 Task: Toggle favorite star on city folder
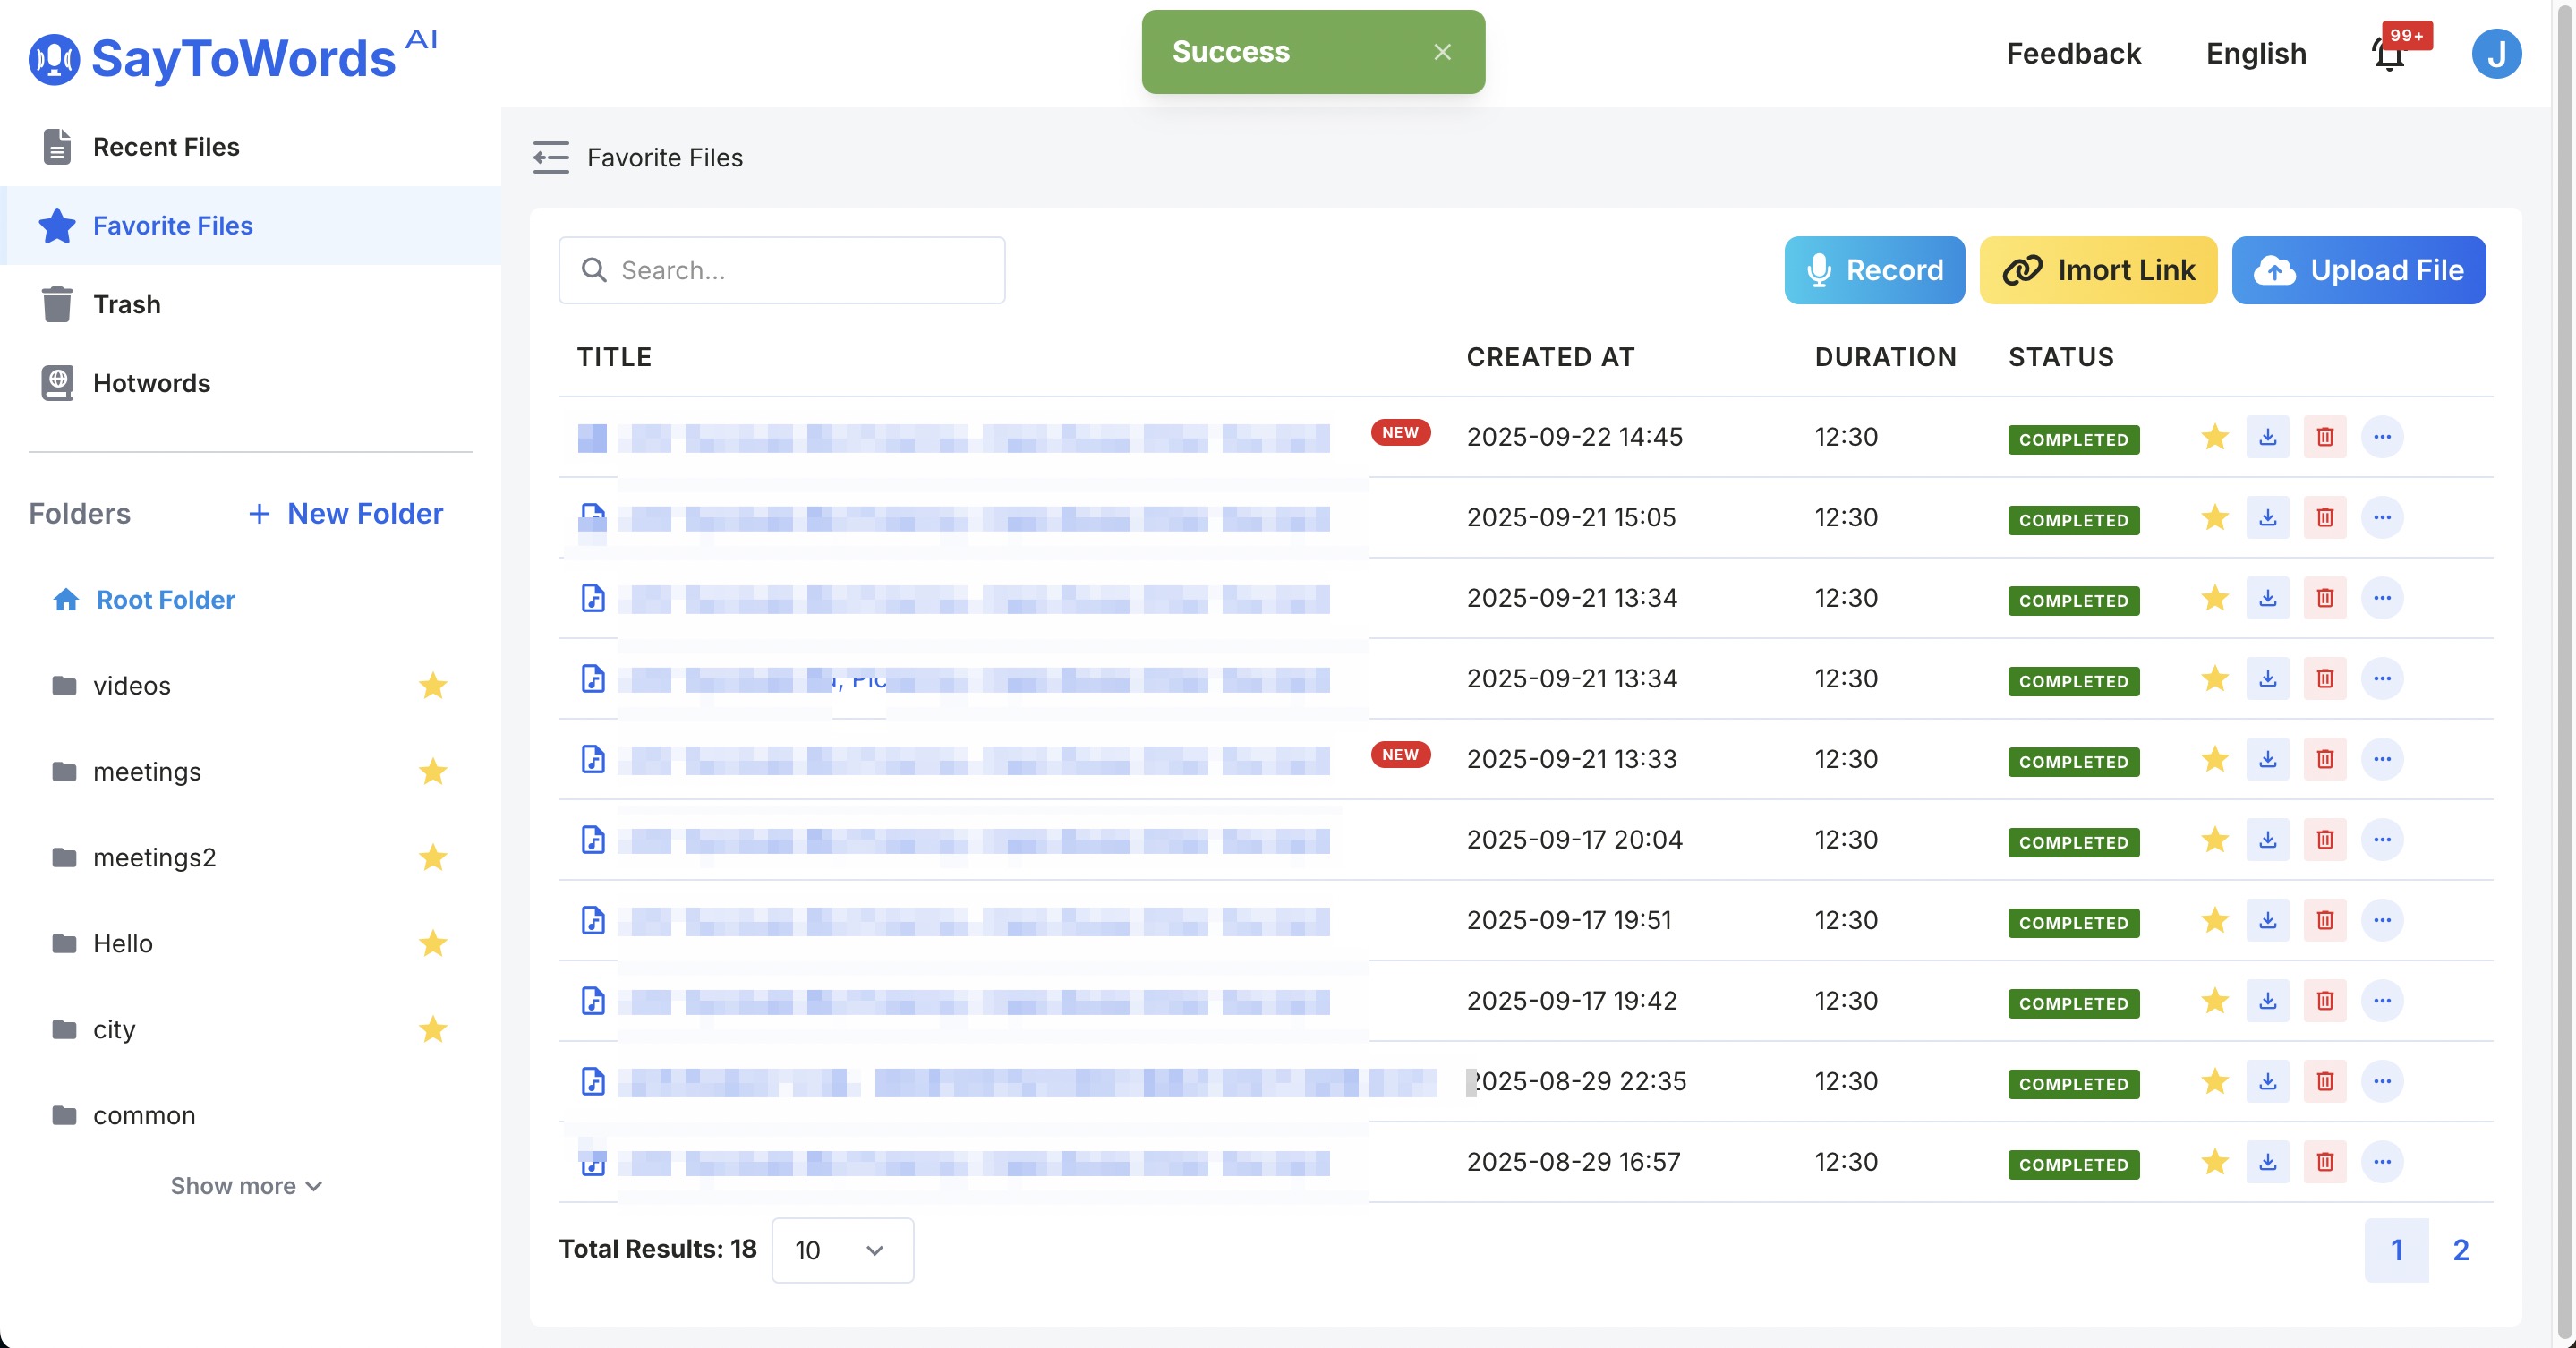click(432, 1029)
